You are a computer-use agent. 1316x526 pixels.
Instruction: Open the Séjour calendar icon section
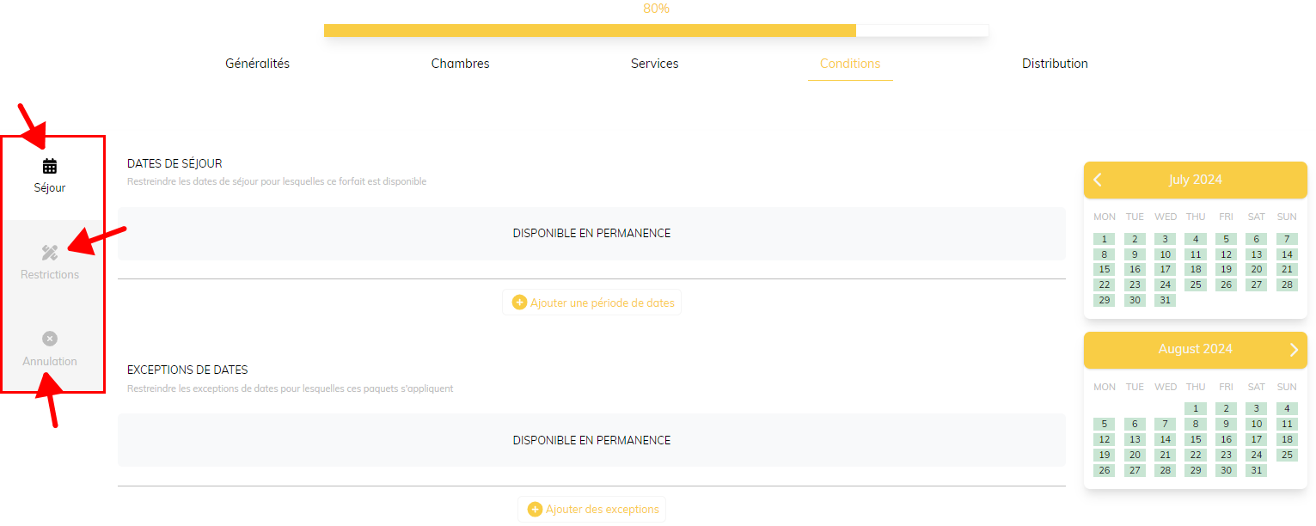[x=50, y=166]
